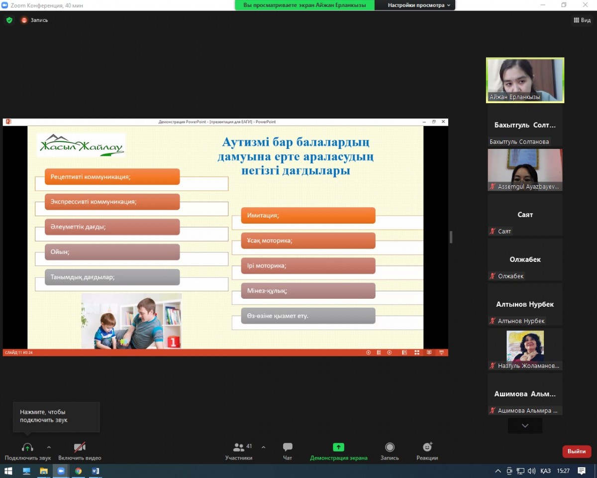Click the volume icon in system tray

tap(531, 471)
